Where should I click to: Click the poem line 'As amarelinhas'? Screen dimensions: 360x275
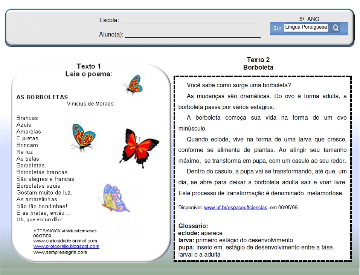(x=37, y=199)
